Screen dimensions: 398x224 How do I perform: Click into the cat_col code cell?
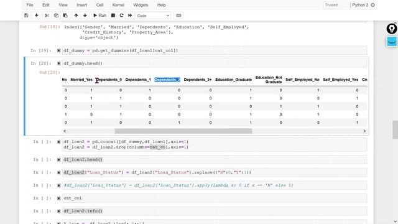[215, 198]
